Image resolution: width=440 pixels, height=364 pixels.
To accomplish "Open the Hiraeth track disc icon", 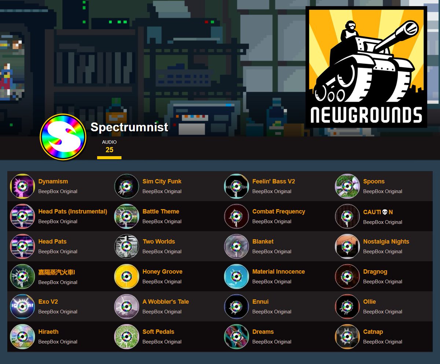I will (x=22, y=336).
